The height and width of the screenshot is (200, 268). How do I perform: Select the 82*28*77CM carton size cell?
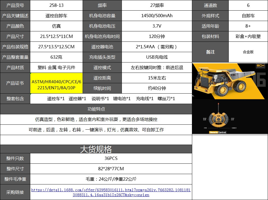click(x=111, y=169)
